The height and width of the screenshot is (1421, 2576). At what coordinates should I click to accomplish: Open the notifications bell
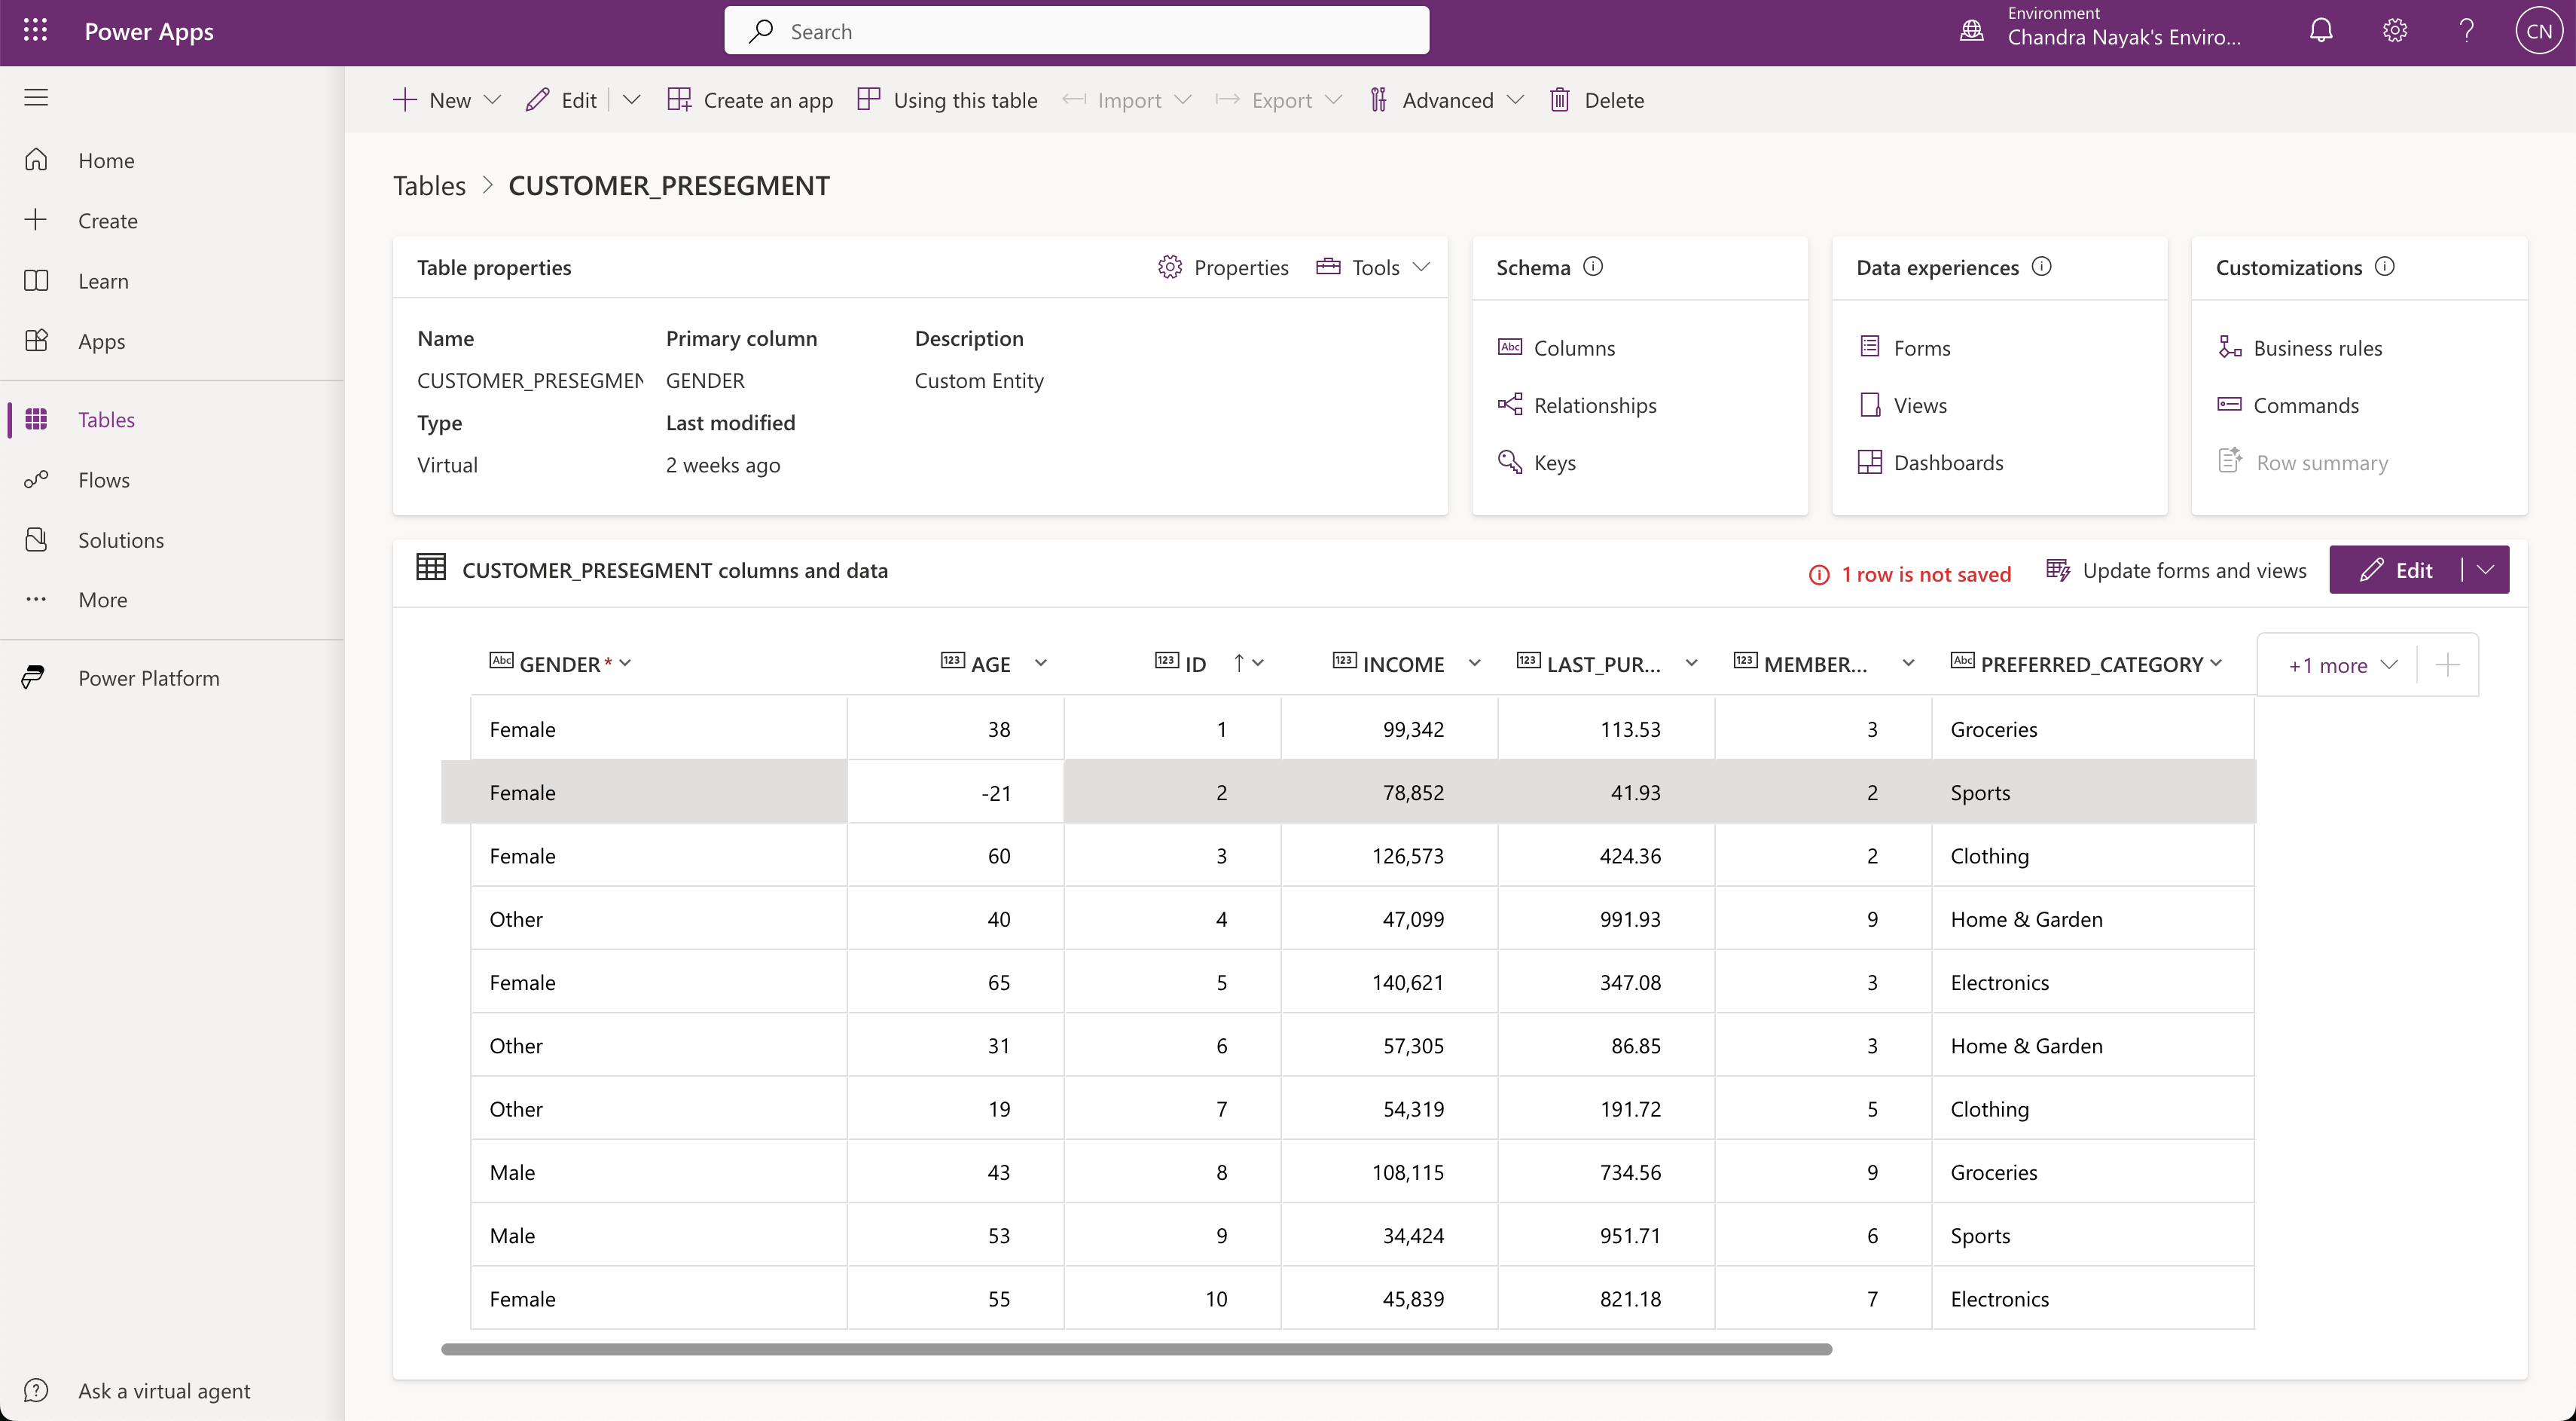point(2321,31)
